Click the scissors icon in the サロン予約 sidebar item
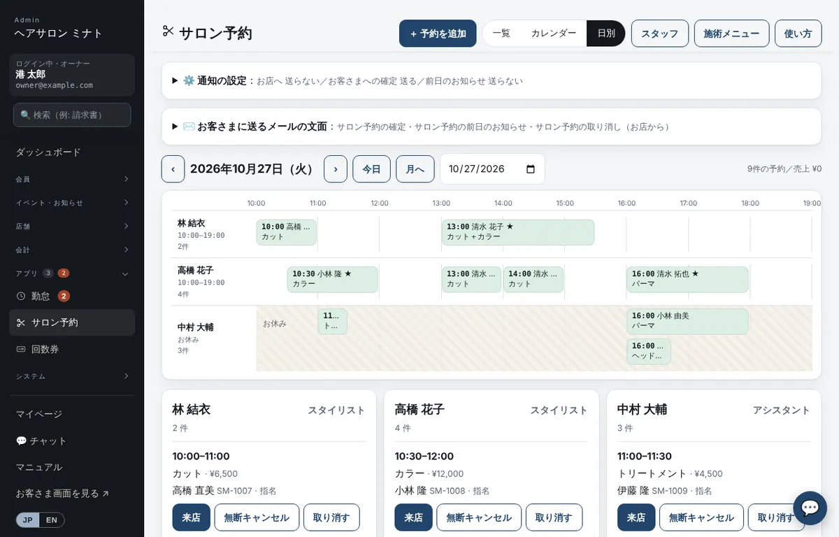The width and height of the screenshot is (839, 537). pos(21,322)
